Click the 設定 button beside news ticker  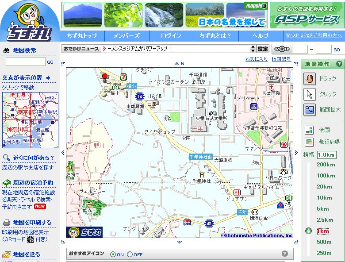(263, 49)
